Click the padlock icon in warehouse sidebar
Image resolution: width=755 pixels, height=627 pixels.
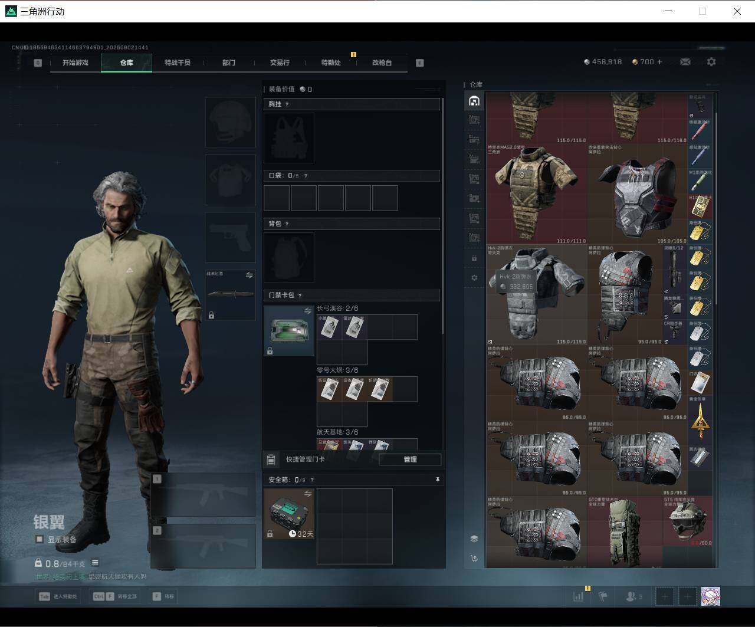pyautogui.click(x=474, y=258)
